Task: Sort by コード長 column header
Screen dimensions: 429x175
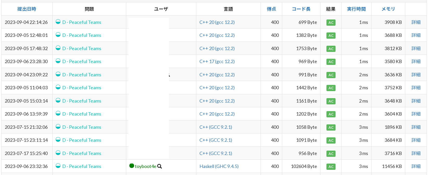Action: coord(301,9)
